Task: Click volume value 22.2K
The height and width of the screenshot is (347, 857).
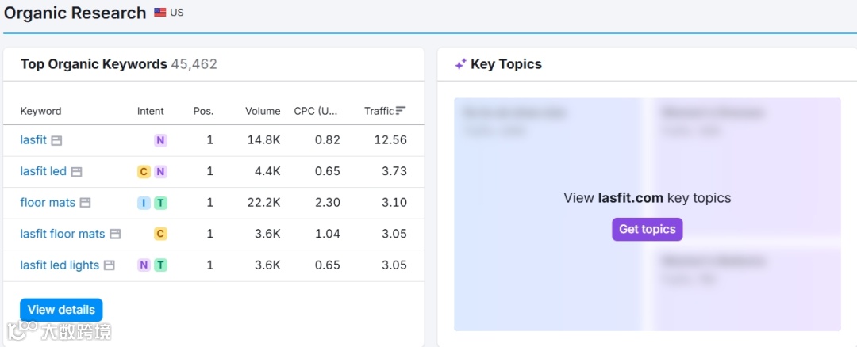Action: [x=264, y=203]
